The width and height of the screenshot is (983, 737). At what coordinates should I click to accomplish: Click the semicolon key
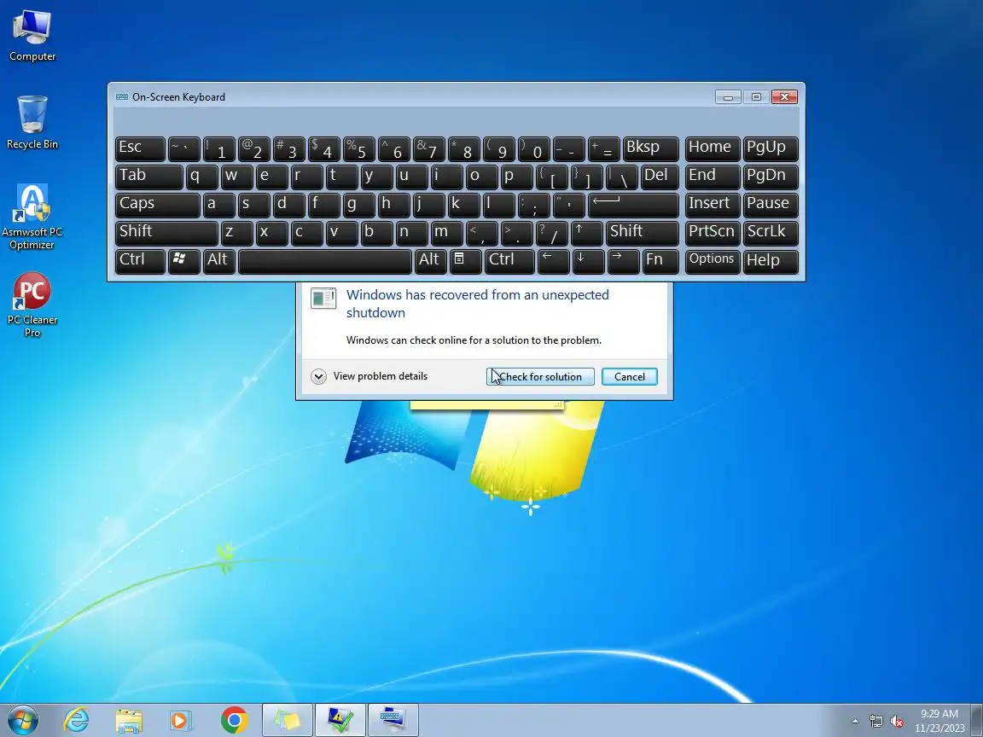pyautogui.click(x=533, y=205)
